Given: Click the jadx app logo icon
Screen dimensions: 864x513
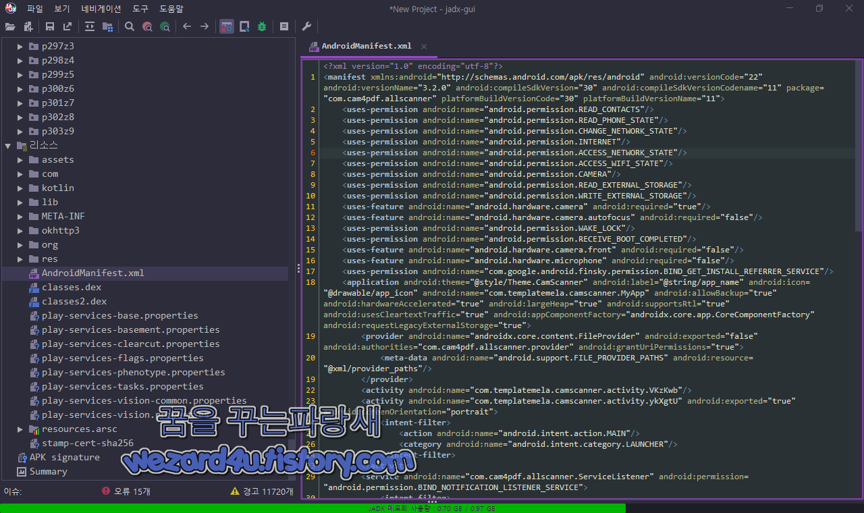Looking at the screenshot, I should [11, 9].
